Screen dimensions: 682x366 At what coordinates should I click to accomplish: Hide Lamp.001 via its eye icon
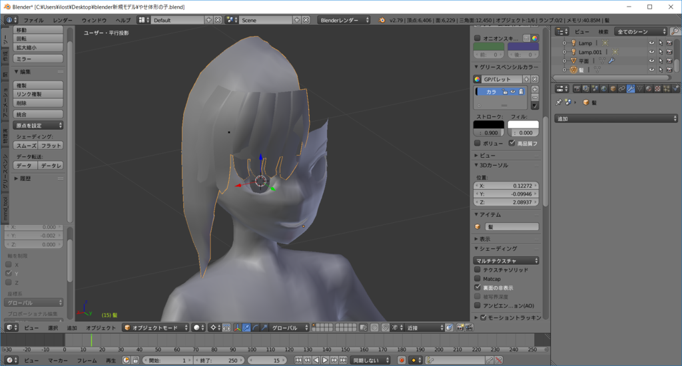pos(651,52)
